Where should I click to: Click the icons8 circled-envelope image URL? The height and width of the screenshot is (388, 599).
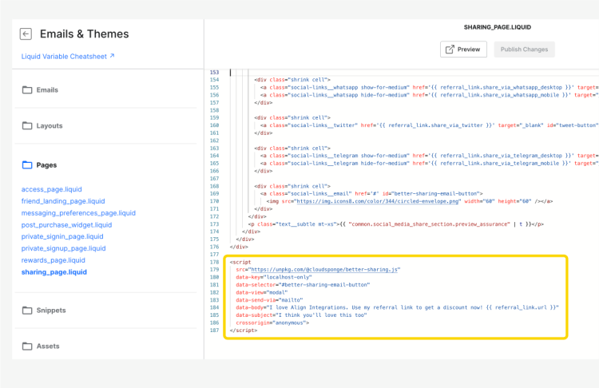[x=378, y=201]
